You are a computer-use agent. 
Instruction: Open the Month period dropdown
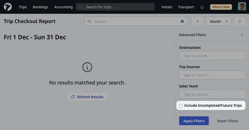click(218, 22)
